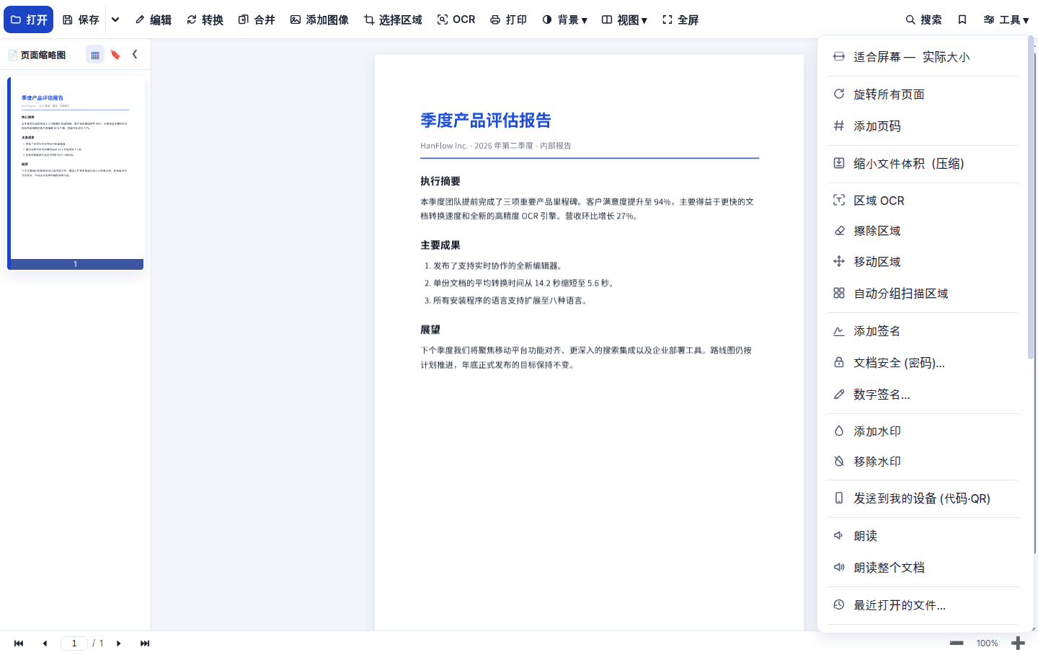Select the page 1 thumbnail
This screenshot has height=655, width=1038.
[x=76, y=173]
